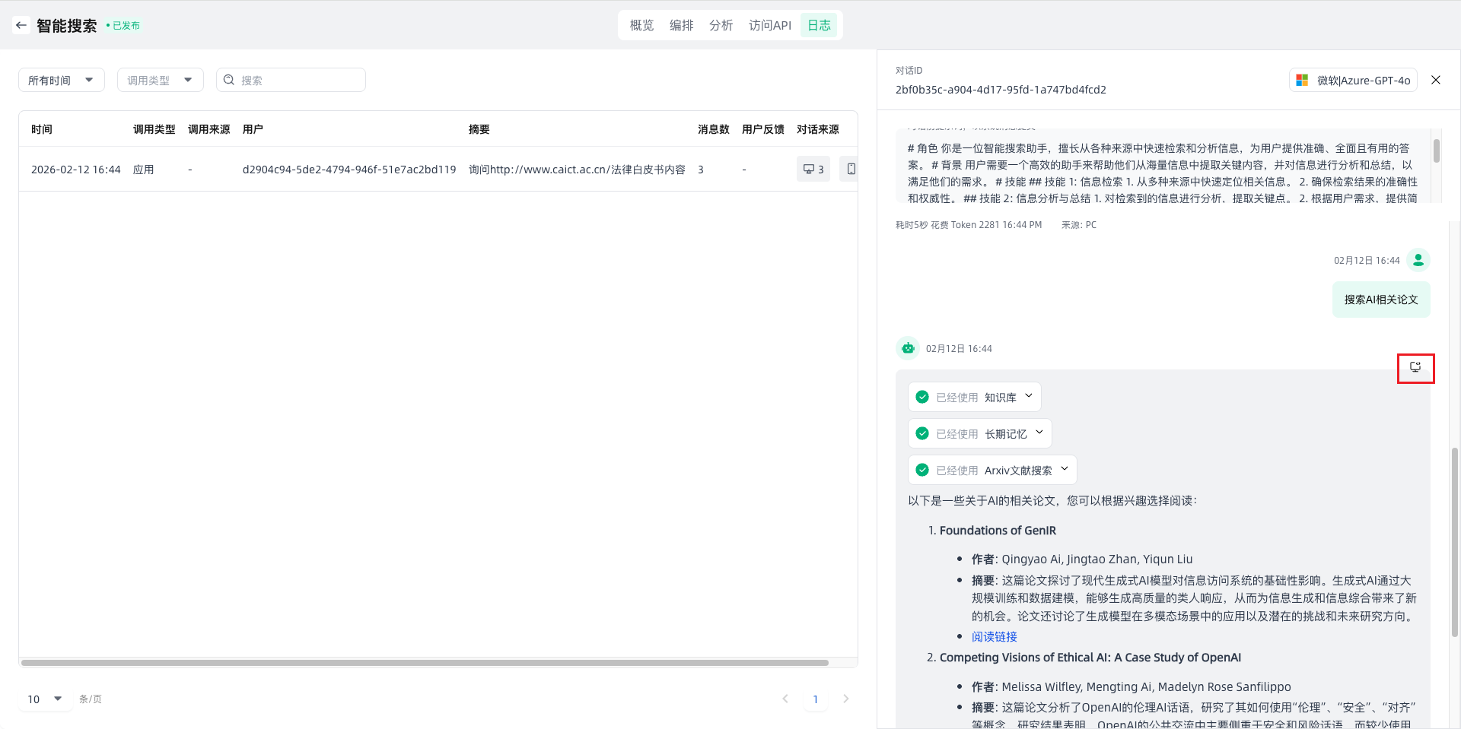Click the back arrow beside 智能搜索

pyautogui.click(x=21, y=25)
